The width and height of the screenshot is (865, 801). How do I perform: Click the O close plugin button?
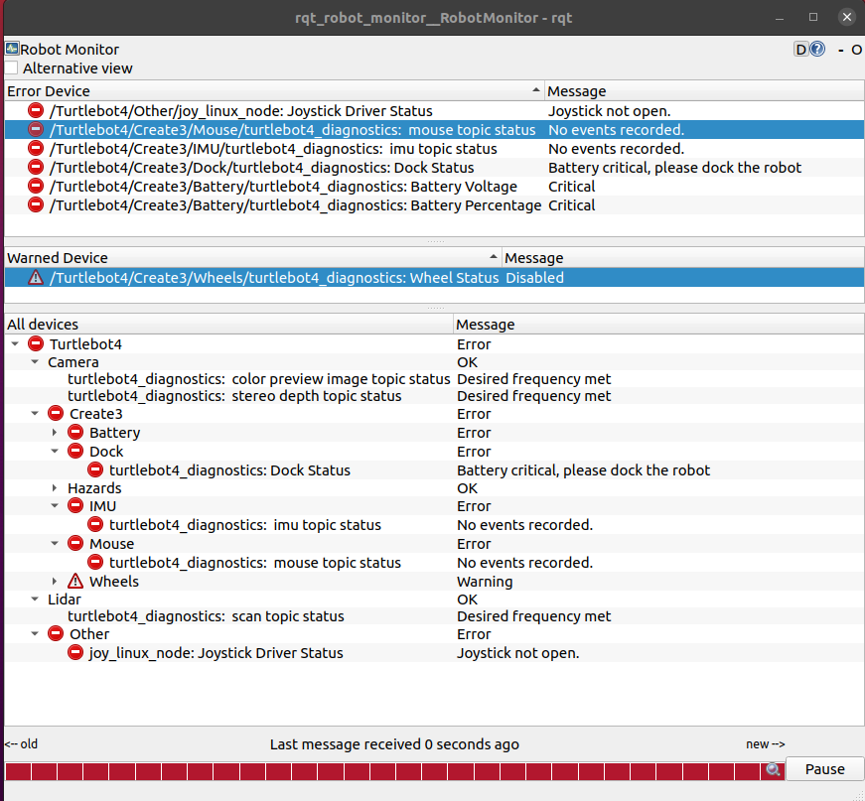(x=856, y=50)
